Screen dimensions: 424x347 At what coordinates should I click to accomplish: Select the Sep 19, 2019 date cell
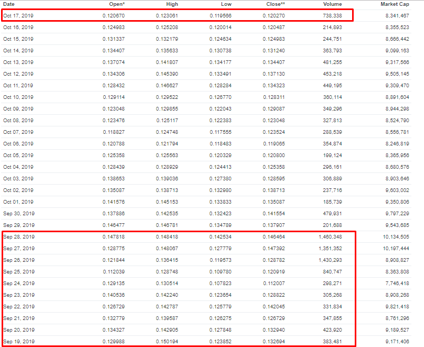click(19, 342)
